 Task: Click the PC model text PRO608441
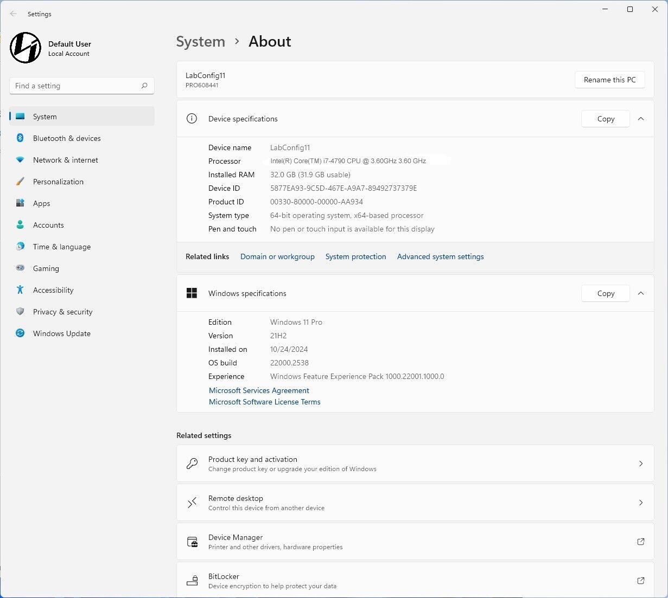[202, 85]
